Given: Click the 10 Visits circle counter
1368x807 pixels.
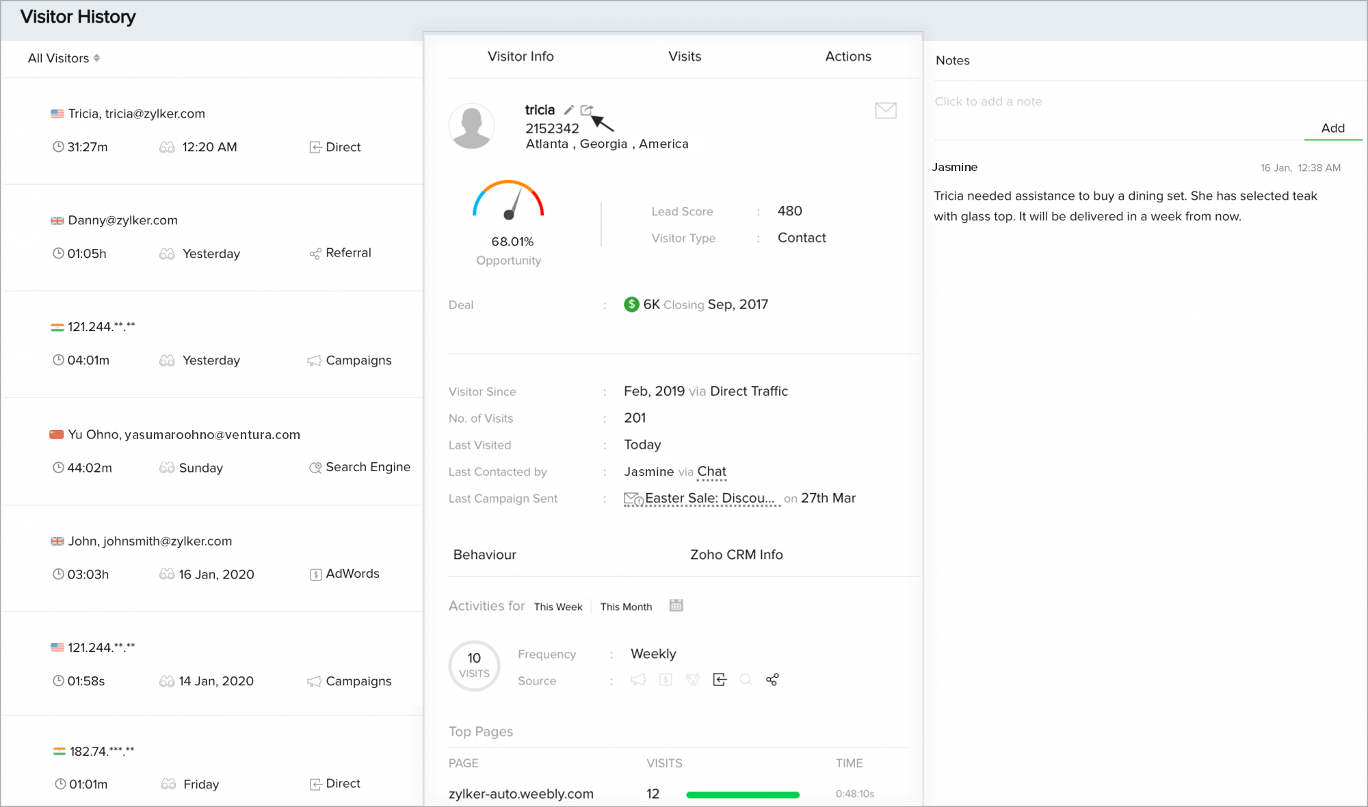Looking at the screenshot, I should 474,665.
